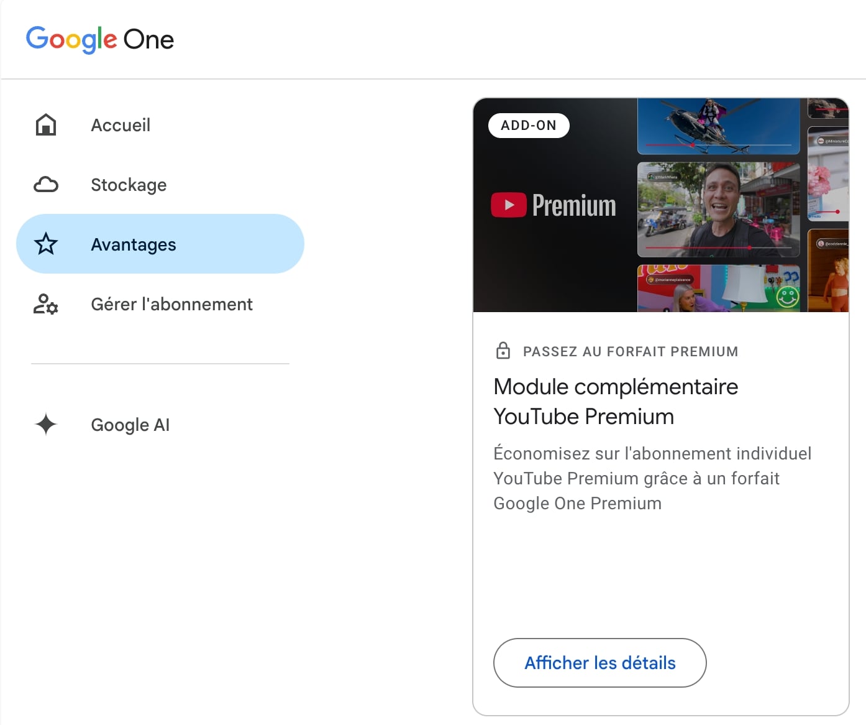
Task: Click the Gérer l'abonnement account settings icon
Action: pos(45,305)
